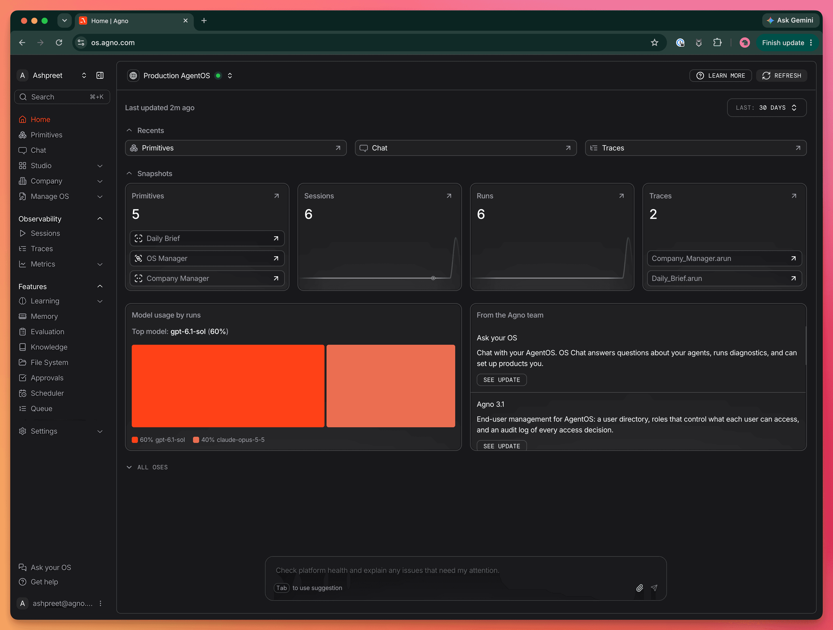Image resolution: width=833 pixels, height=630 pixels.
Task: Open the Traces snapshot card arrow
Action: point(794,196)
